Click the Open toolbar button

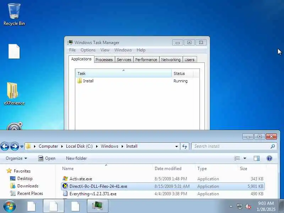(47, 158)
